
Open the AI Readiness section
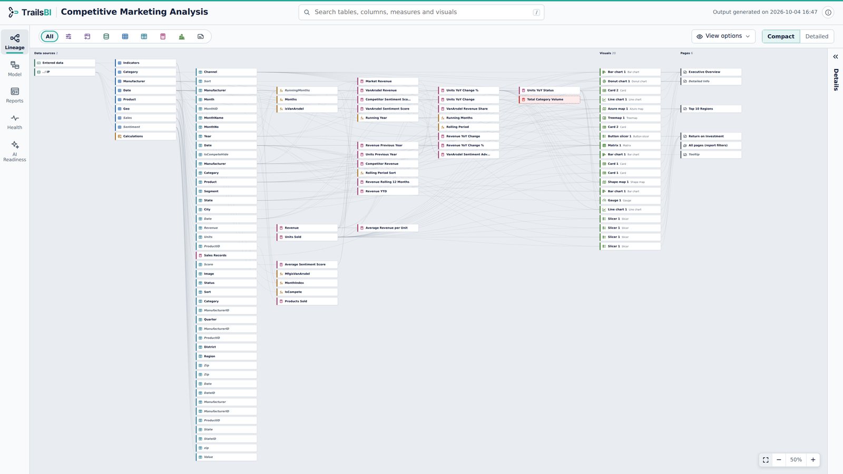tap(15, 151)
